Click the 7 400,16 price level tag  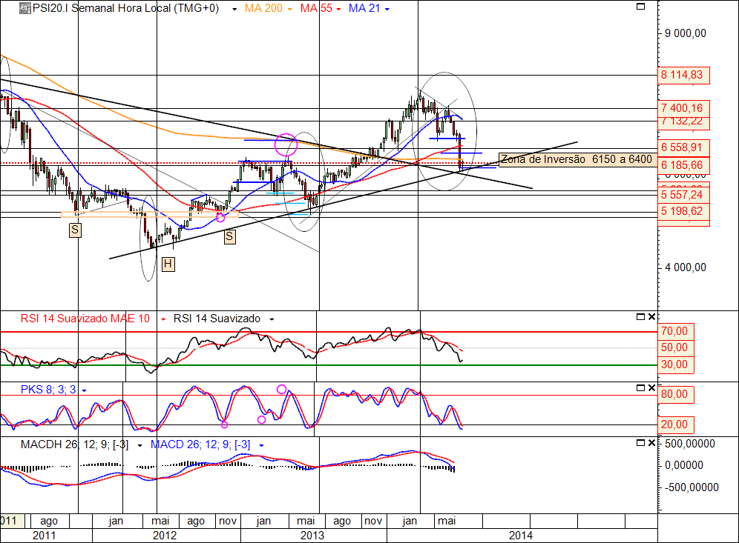683,108
